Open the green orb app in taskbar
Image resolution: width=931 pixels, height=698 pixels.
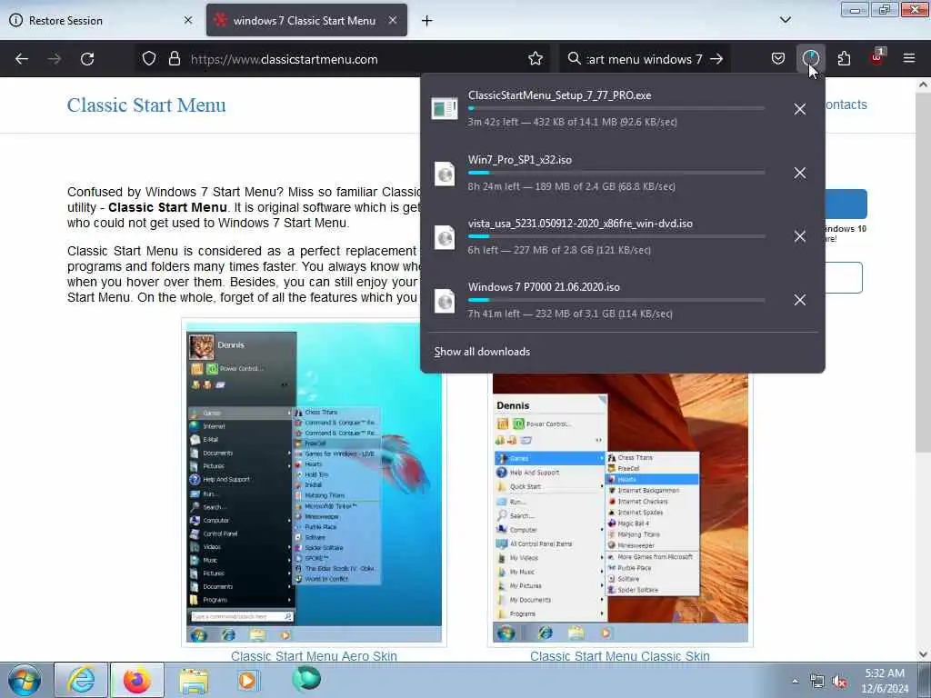[x=306, y=680]
